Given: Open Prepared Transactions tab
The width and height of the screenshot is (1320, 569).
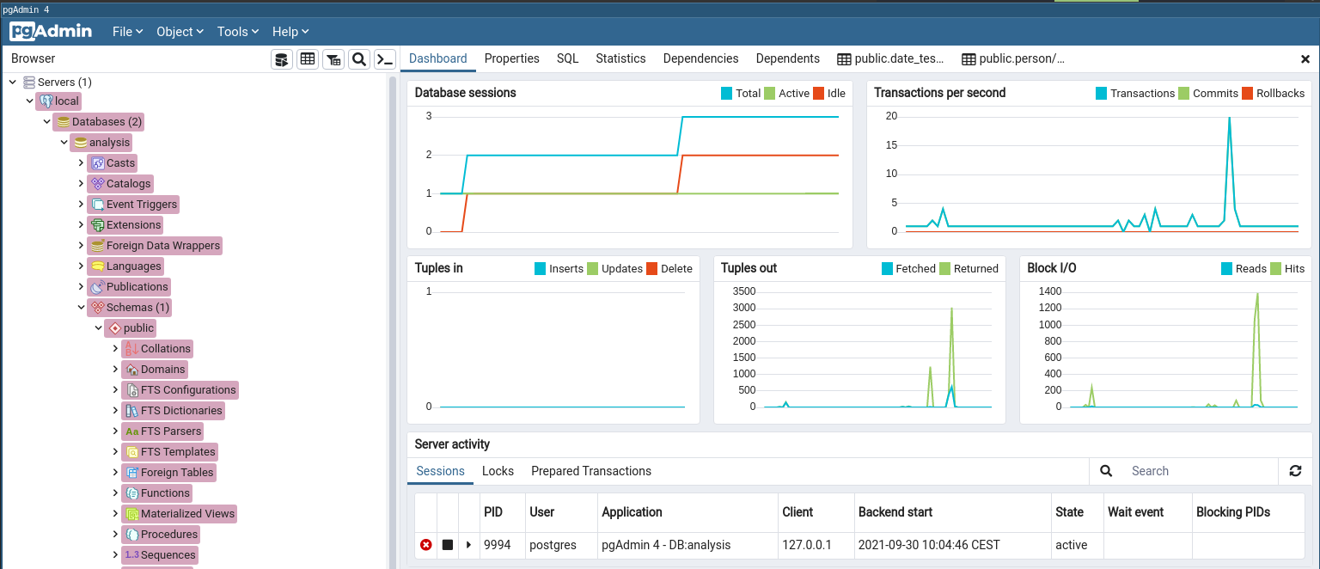Looking at the screenshot, I should point(590,471).
